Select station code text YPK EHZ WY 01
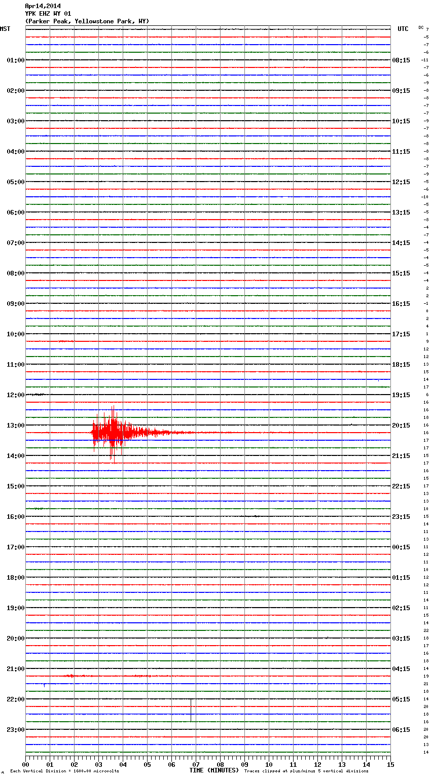The width and height of the screenshot is (431, 778). coord(48,14)
